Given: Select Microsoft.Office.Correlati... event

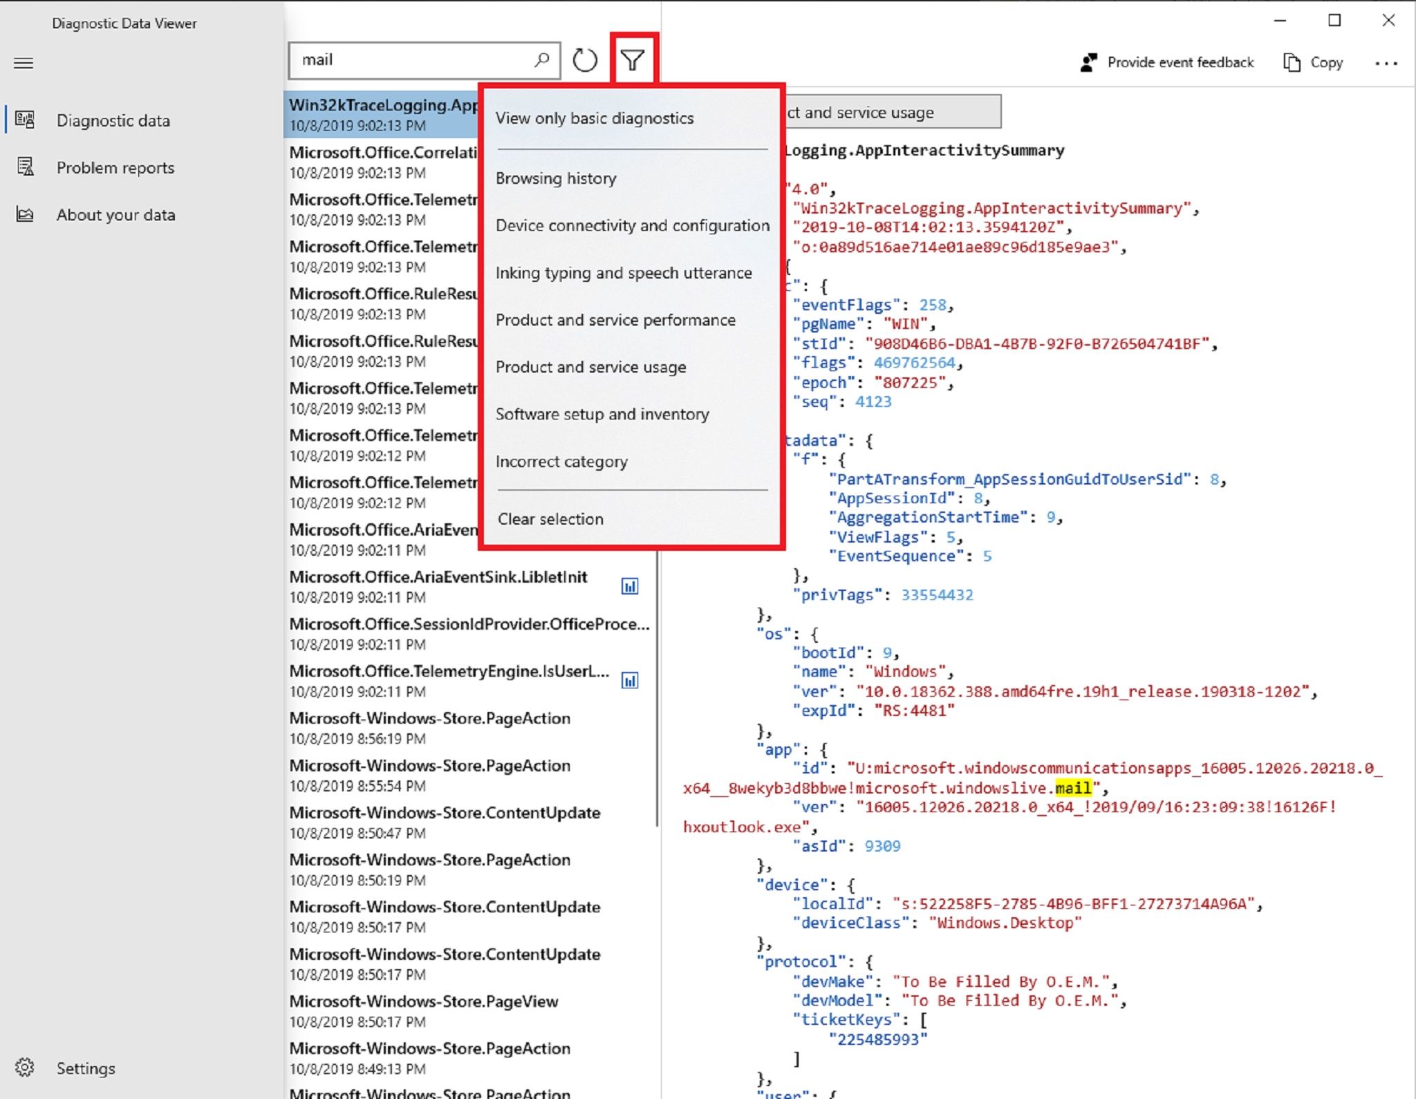Looking at the screenshot, I should [382, 162].
